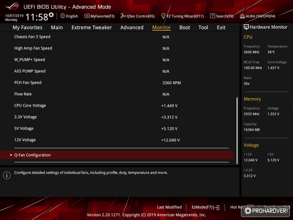The height and width of the screenshot is (220, 293).
Task: Click the +5.120 V value in the list
Action: tap(169, 129)
